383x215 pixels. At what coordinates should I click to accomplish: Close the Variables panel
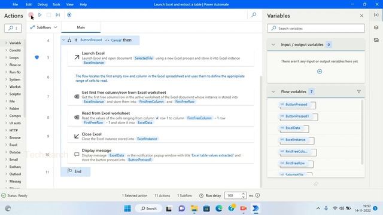[361, 16]
